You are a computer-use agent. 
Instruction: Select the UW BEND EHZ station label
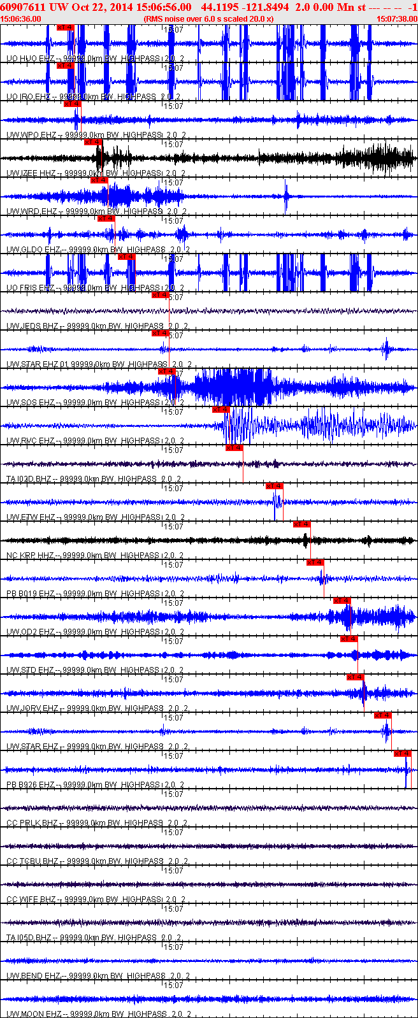98,976
